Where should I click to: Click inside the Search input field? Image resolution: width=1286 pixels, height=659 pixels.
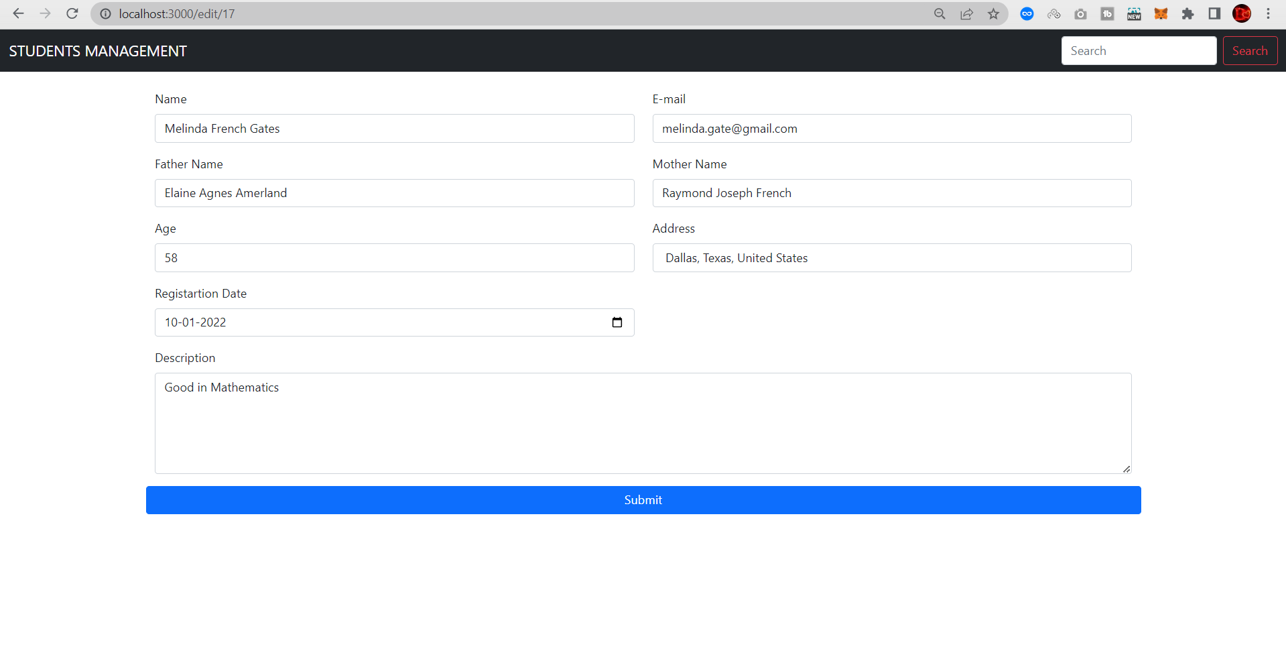1139,50
